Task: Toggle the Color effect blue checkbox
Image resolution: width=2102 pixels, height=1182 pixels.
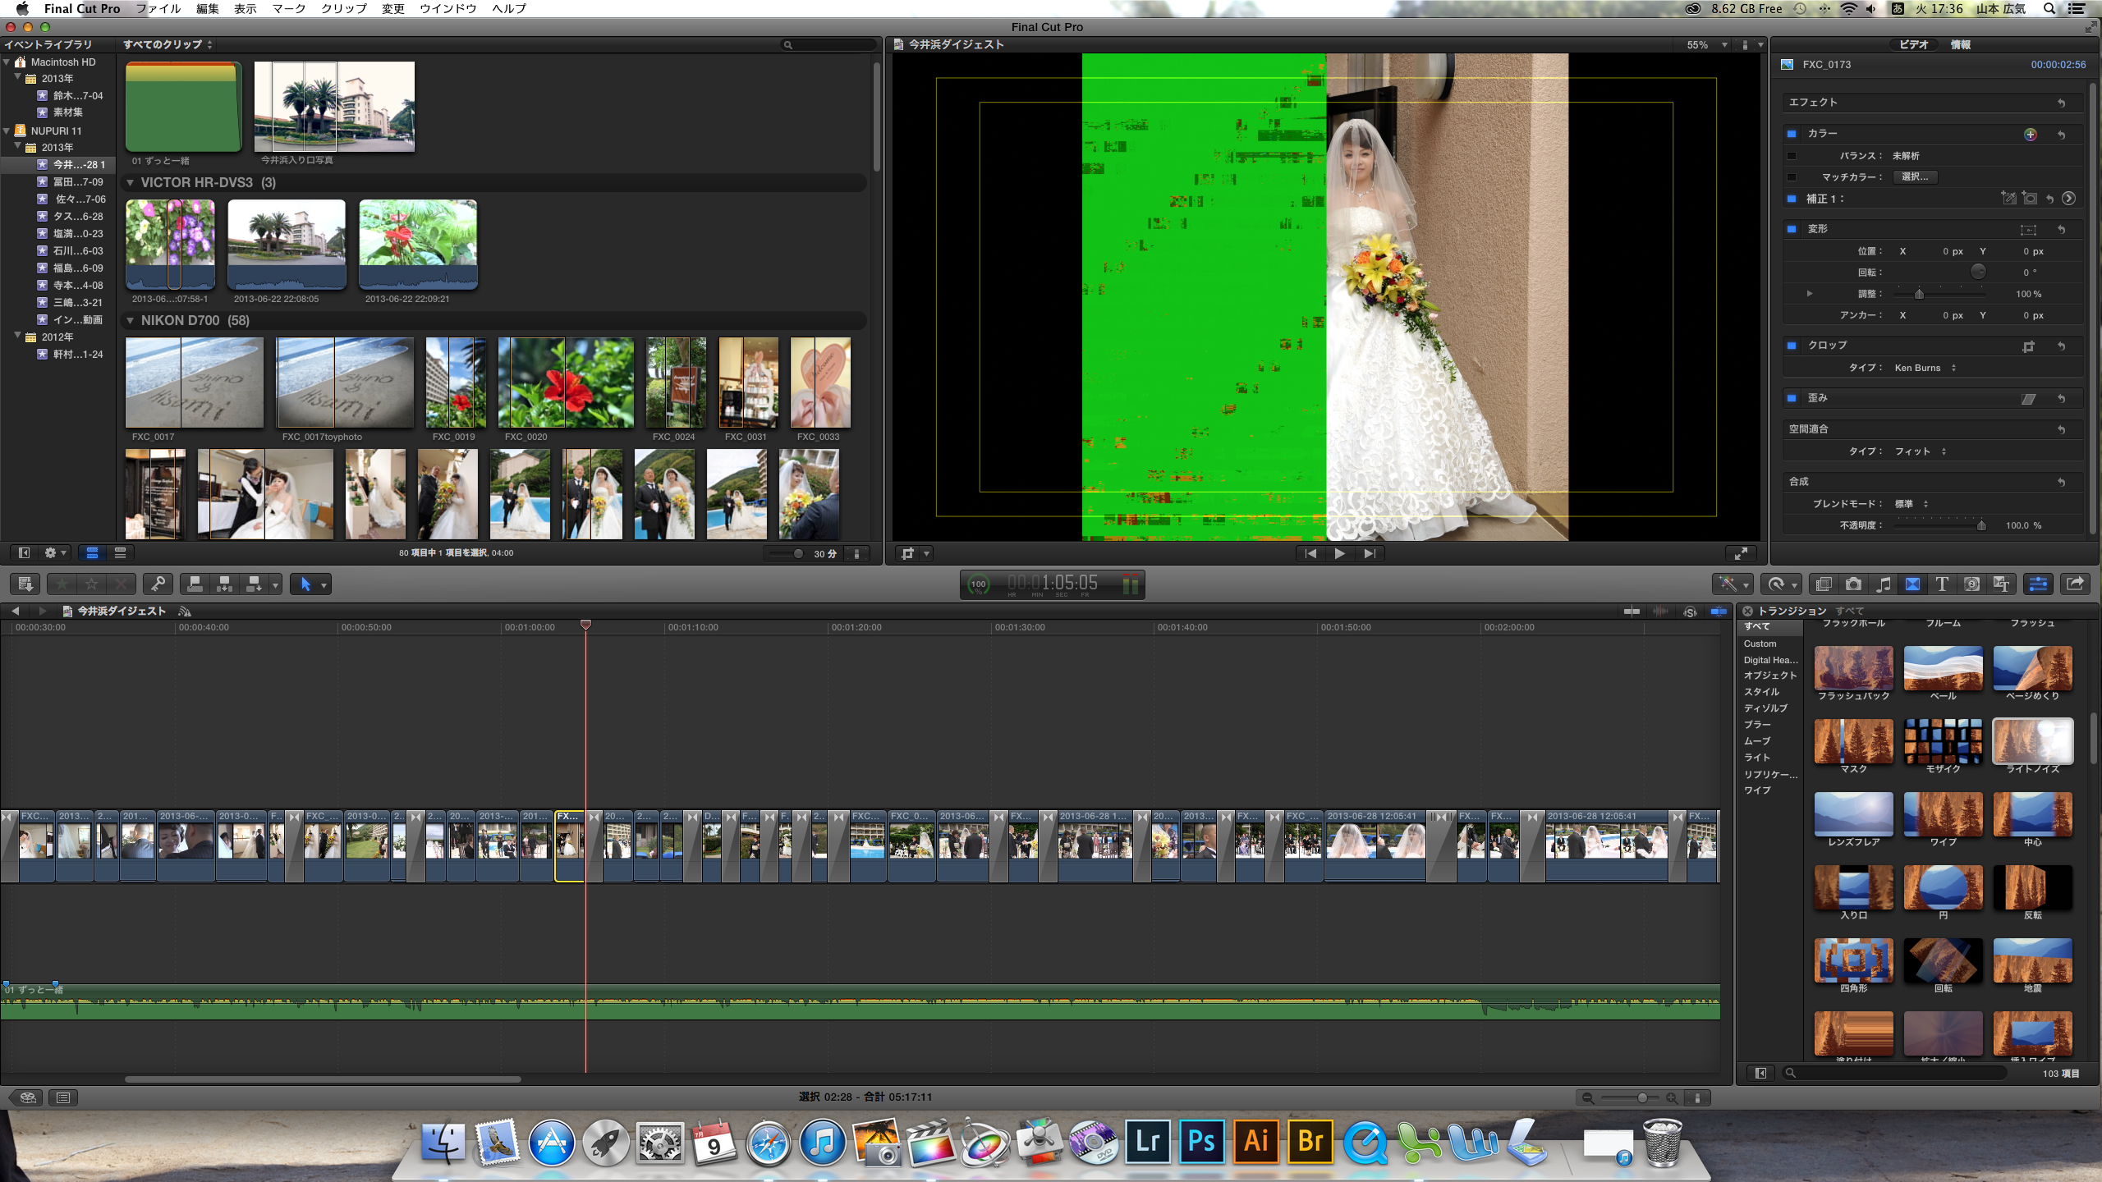Action: pos(1792,134)
